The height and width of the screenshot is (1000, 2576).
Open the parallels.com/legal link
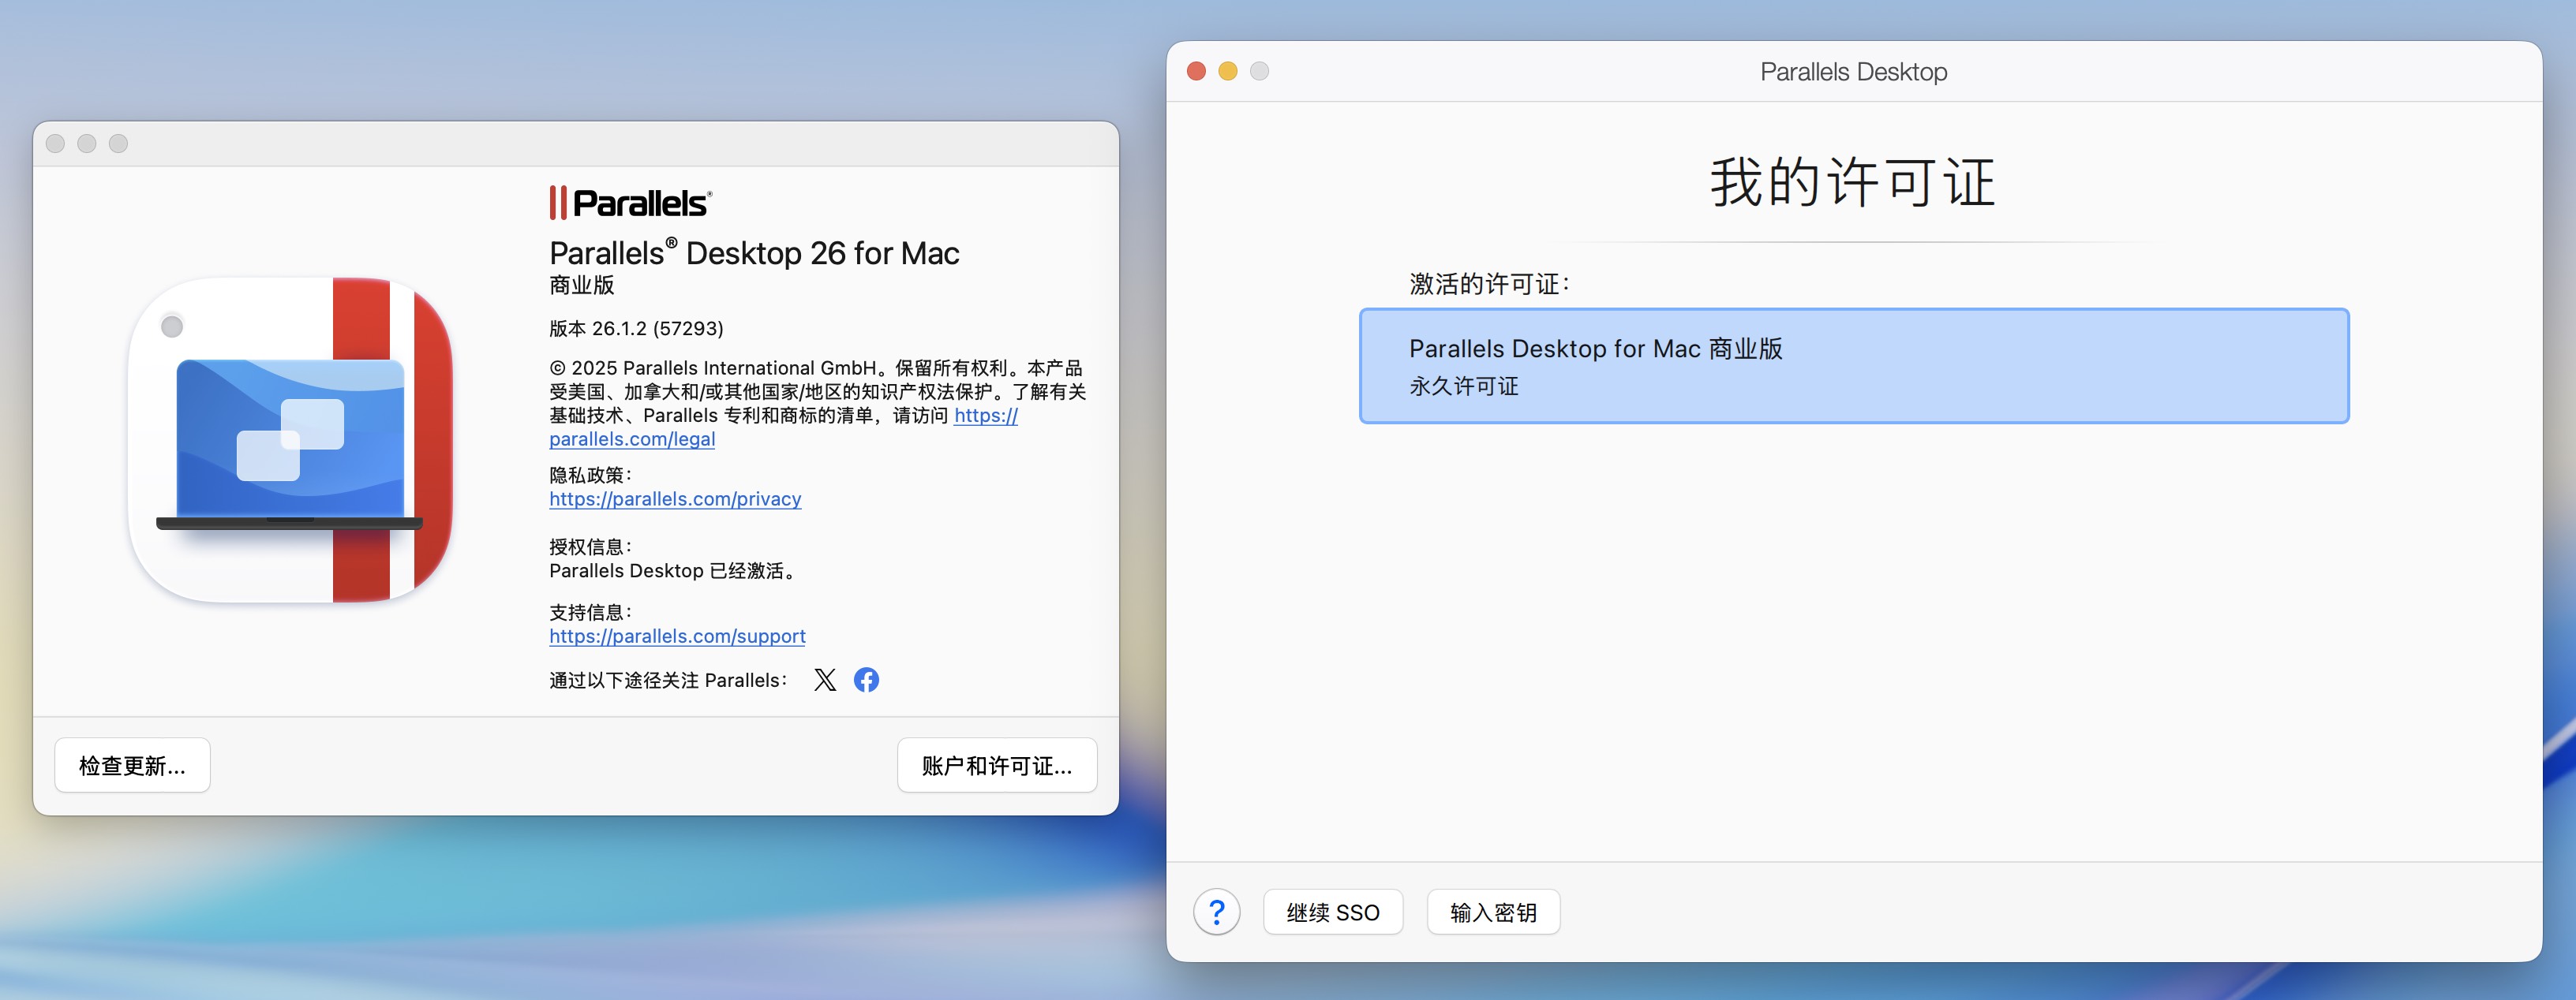[632, 439]
